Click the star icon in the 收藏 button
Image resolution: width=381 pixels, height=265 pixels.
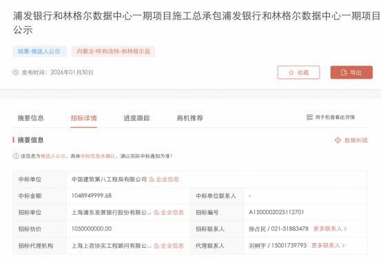pyautogui.click(x=291, y=72)
